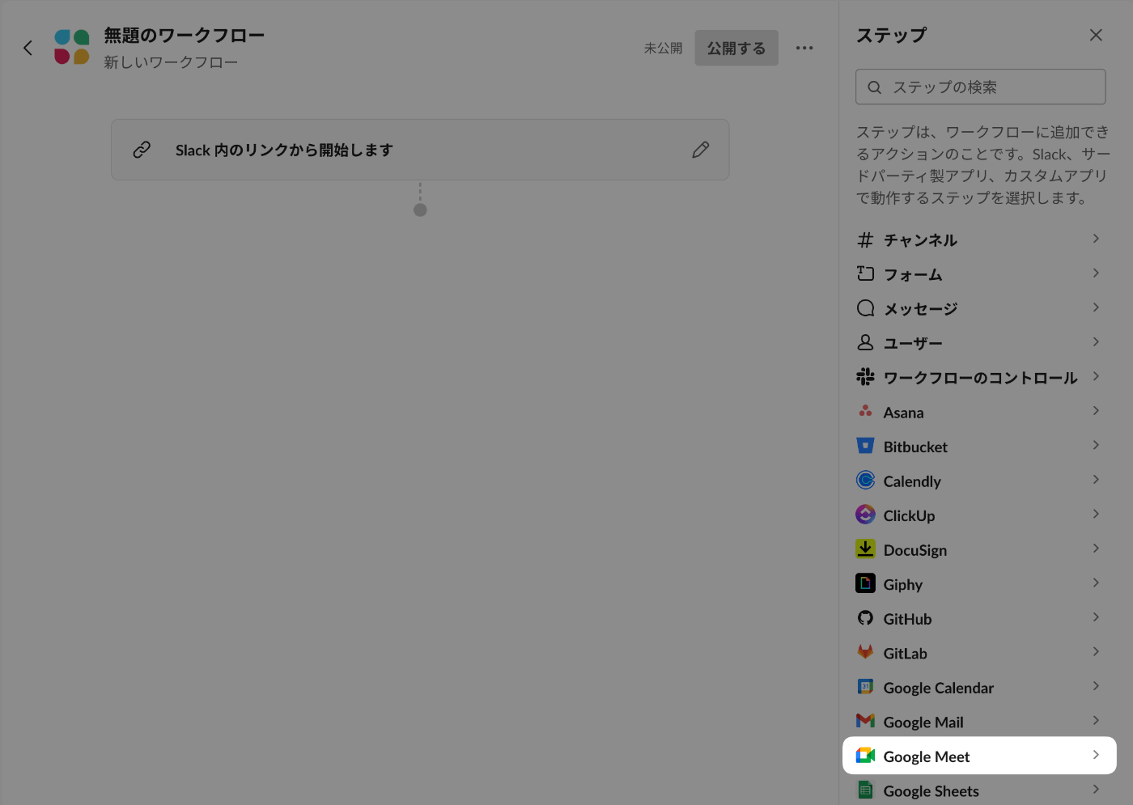Click the search magnifier icon
Image resolution: width=1133 pixels, height=805 pixels.
click(875, 87)
